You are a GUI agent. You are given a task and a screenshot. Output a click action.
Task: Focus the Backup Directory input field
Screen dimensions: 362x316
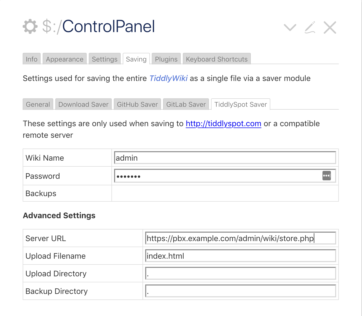(241, 291)
